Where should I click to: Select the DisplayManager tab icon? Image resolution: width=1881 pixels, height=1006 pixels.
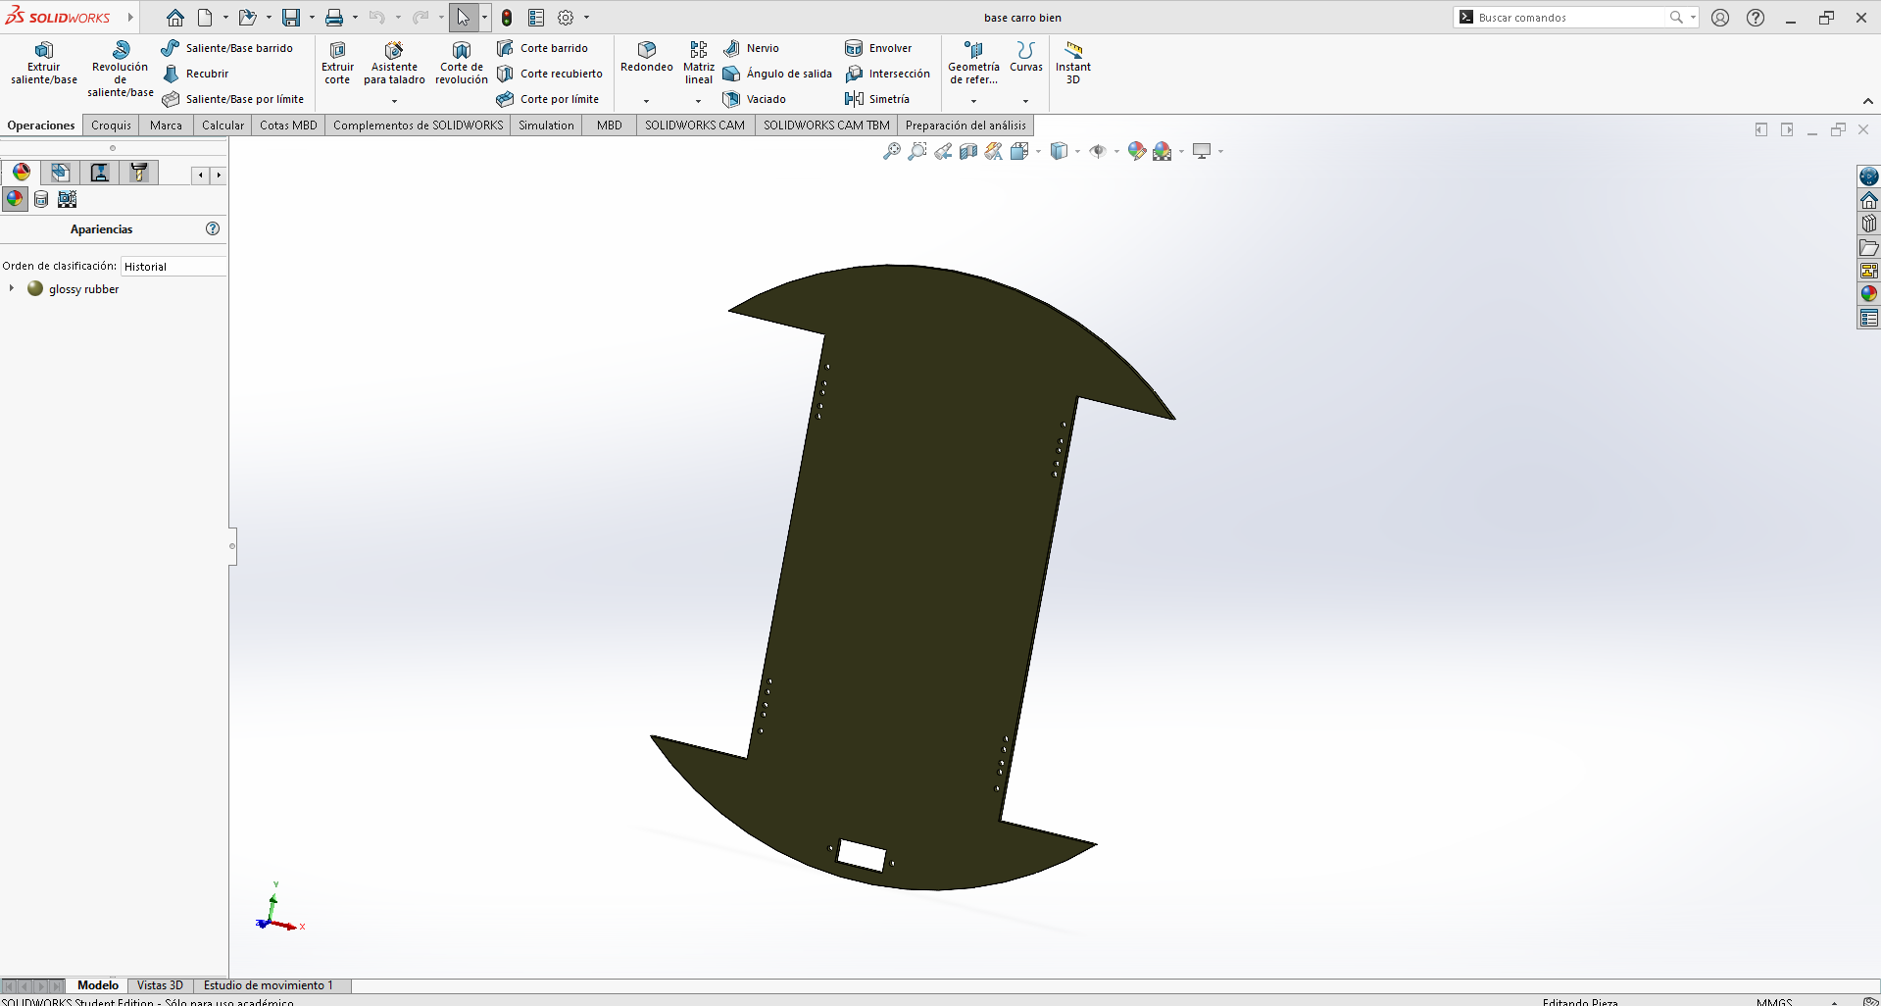click(x=21, y=173)
